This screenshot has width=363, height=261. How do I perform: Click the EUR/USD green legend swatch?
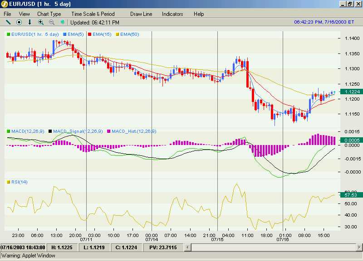coord(9,34)
